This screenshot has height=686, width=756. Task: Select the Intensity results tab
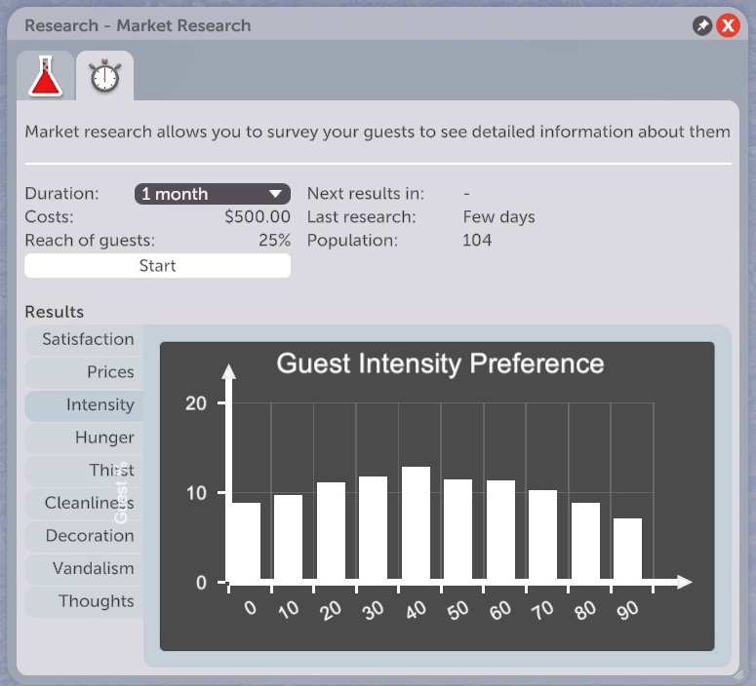(x=84, y=404)
